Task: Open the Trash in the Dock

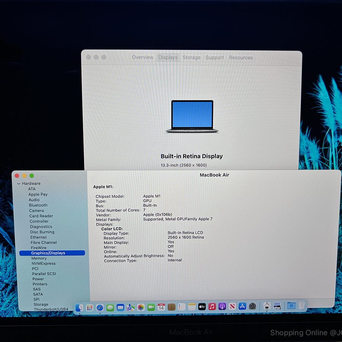Action: click(301, 306)
